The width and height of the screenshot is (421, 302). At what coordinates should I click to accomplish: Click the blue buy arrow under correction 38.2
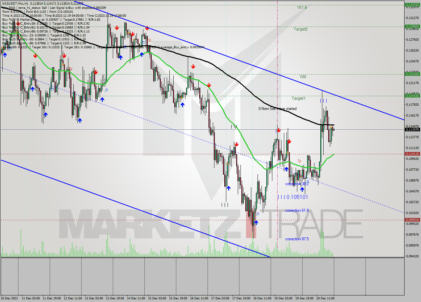click(x=302, y=189)
